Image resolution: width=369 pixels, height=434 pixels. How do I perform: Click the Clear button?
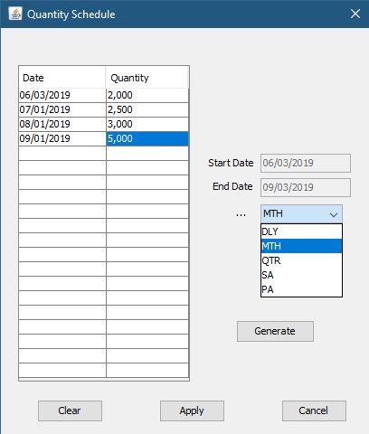point(70,410)
